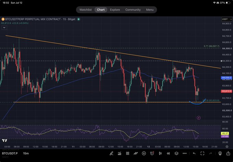Tap the red 63,812.9 current price label
Screen dimensions: 233x162
coord(226,91)
